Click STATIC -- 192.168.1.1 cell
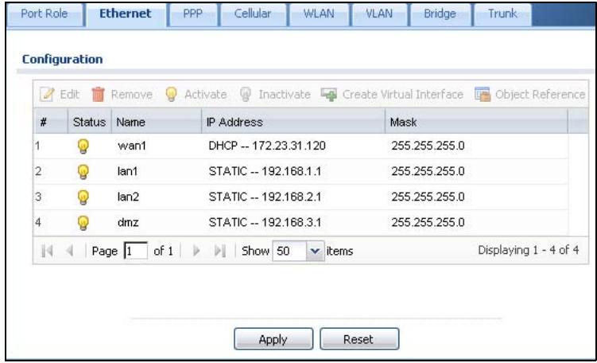The image size is (597, 363). pos(265,171)
